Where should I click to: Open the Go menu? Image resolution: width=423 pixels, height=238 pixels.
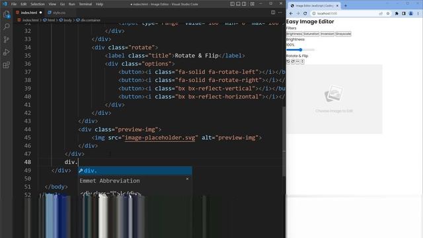click(x=62, y=4)
